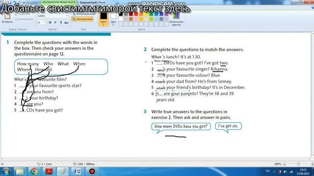Click the selection size 1 × 1 status text

tap(47, 164)
